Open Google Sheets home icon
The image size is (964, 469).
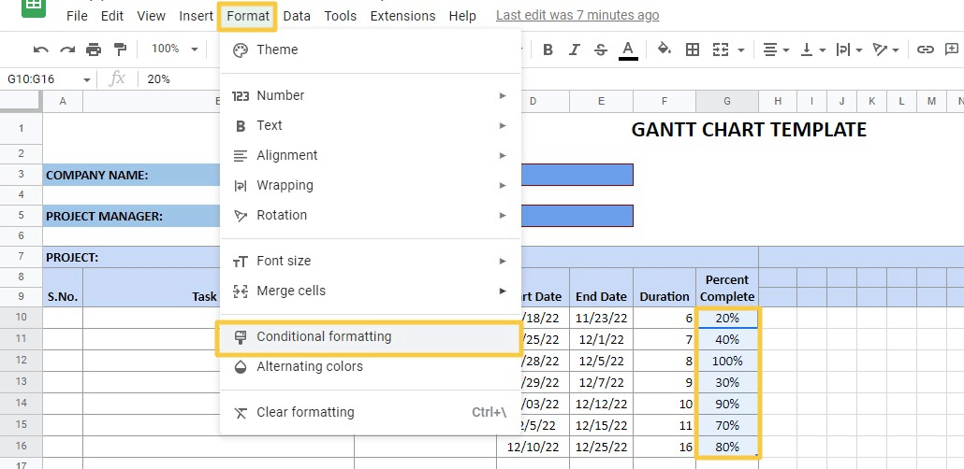click(x=34, y=7)
